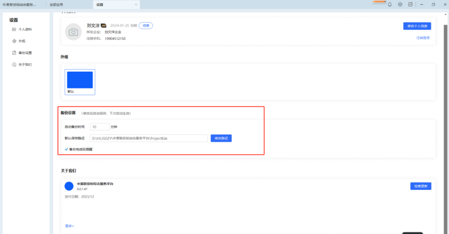
Task: Expand the 更多 link in 关于我们
Action: click(x=69, y=226)
